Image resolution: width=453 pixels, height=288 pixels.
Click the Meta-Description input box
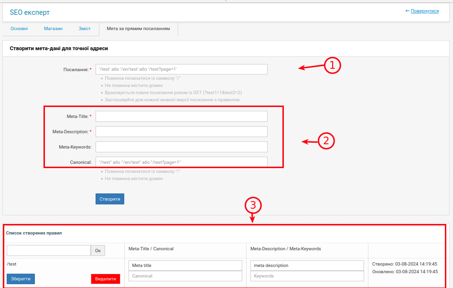click(x=182, y=132)
